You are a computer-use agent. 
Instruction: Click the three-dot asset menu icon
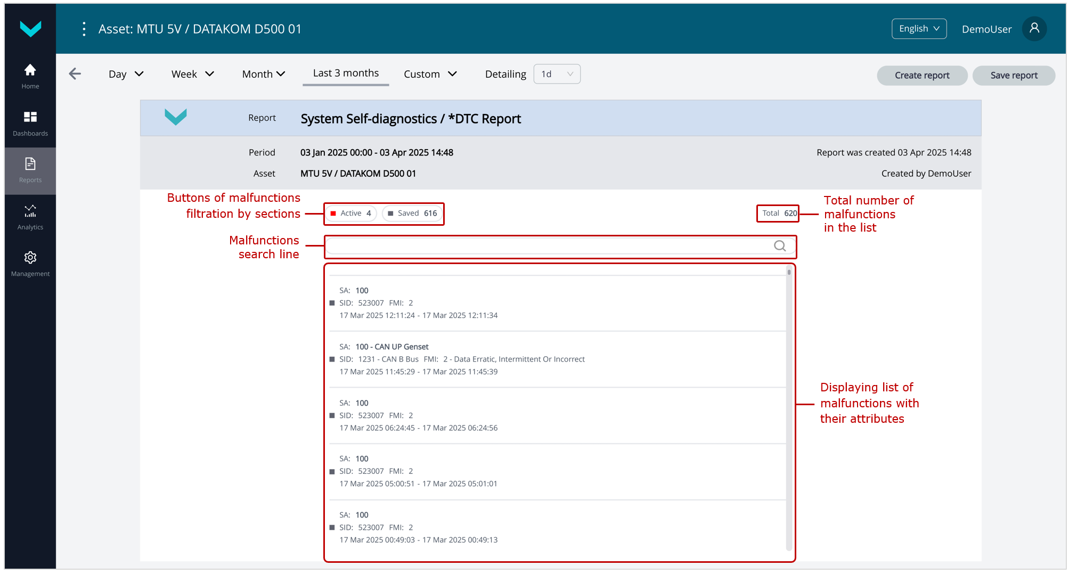point(84,29)
